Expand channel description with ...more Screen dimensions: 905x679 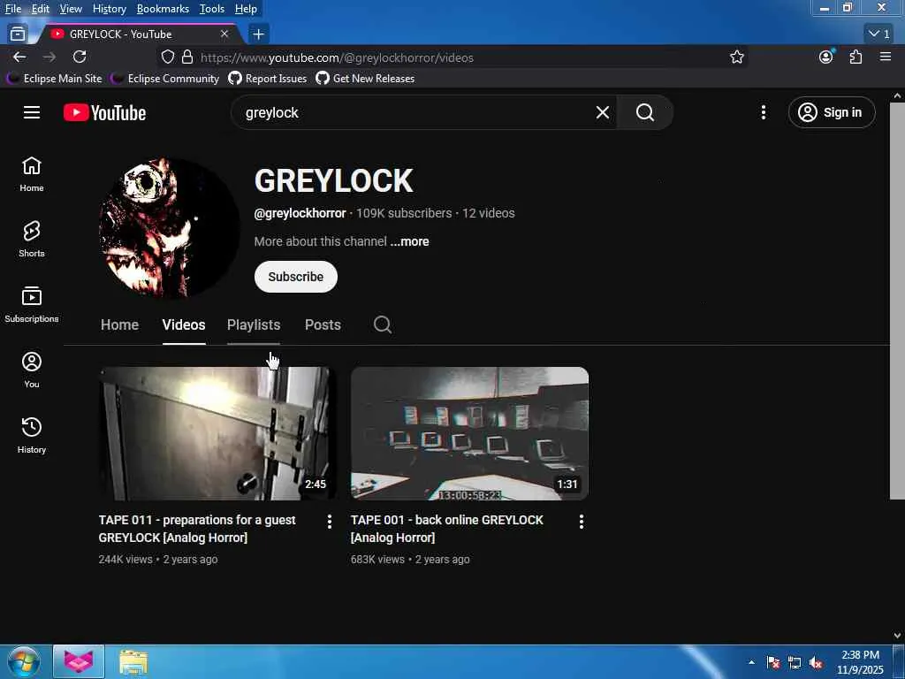pos(409,241)
